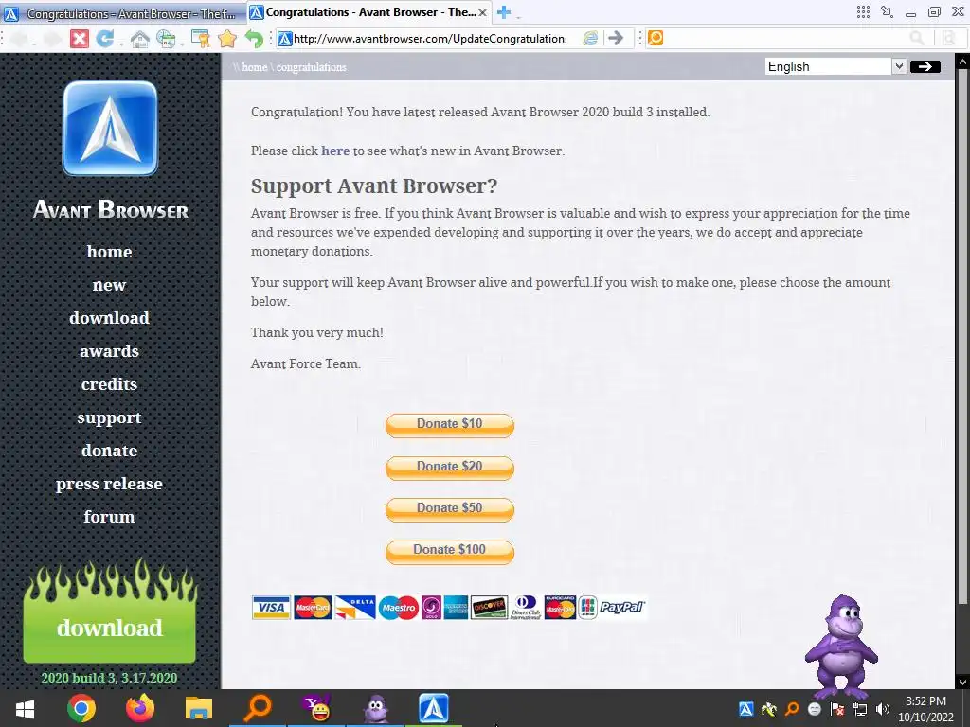Click the green flaming download button
This screenshot has height=727, width=970.
point(110,612)
